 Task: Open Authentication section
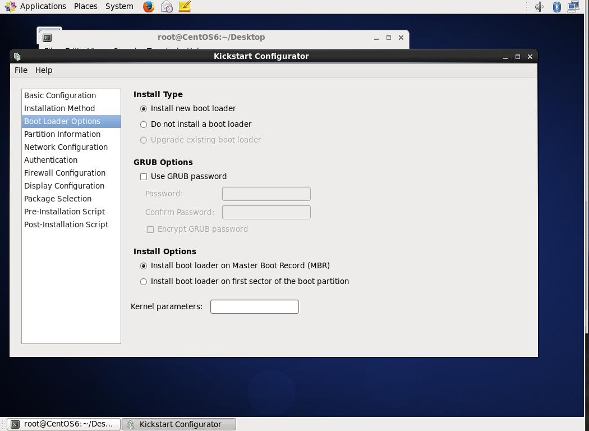click(71, 160)
